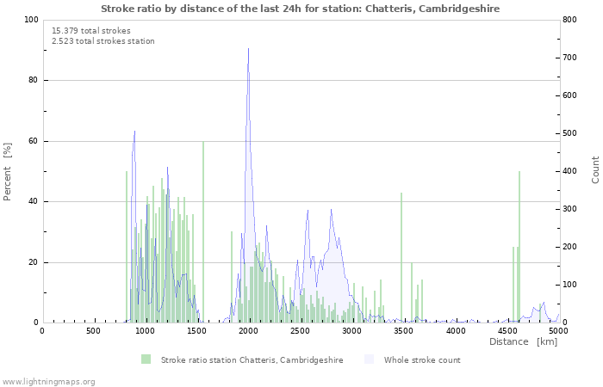Click the 100 tick on percent axis
Image resolution: width=603 pixels, height=387 pixels.
point(31,20)
